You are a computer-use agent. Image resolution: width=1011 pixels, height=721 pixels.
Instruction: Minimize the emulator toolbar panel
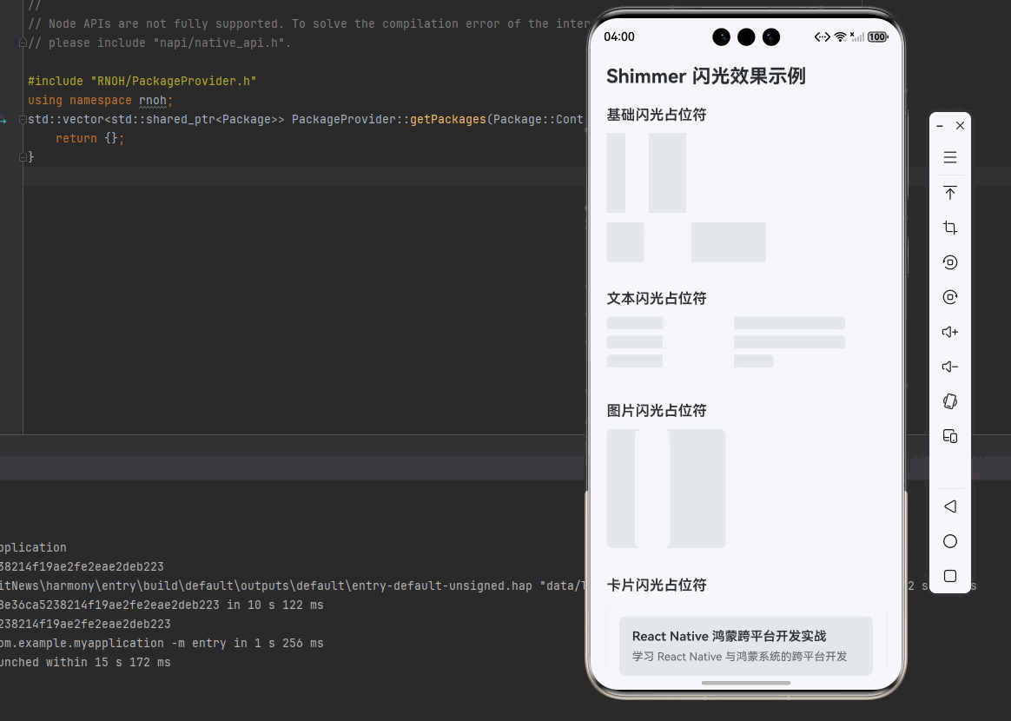click(x=940, y=126)
